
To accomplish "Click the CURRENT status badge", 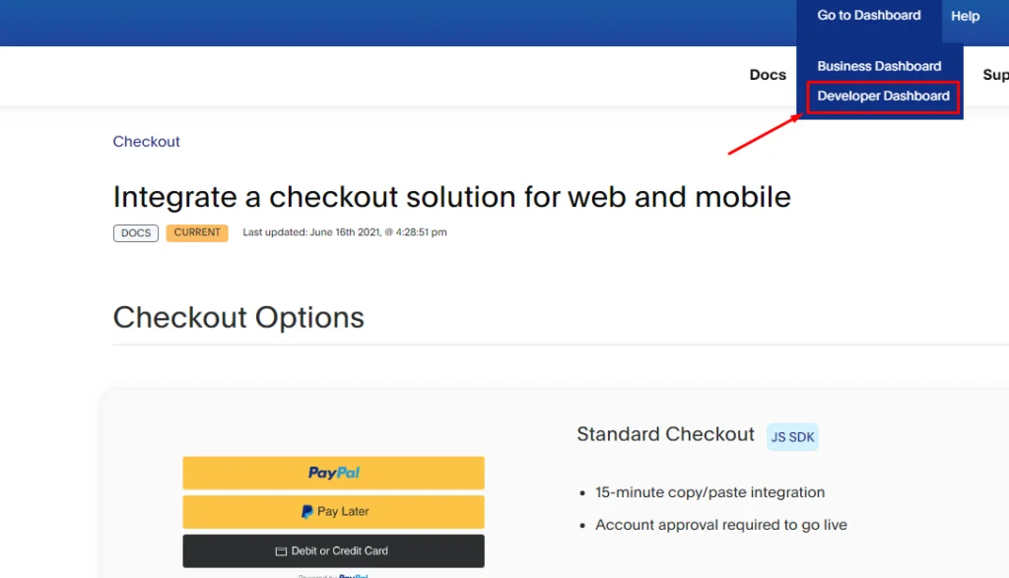I will tap(197, 232).
